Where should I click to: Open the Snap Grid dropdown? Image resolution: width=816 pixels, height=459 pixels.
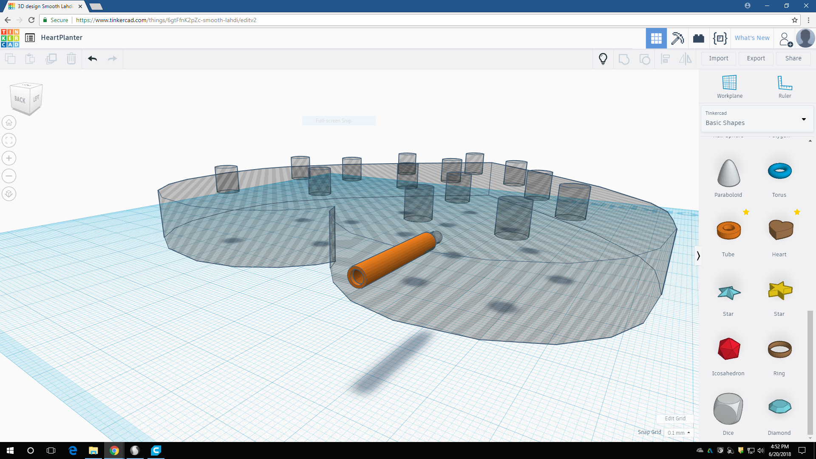point(679,433)
